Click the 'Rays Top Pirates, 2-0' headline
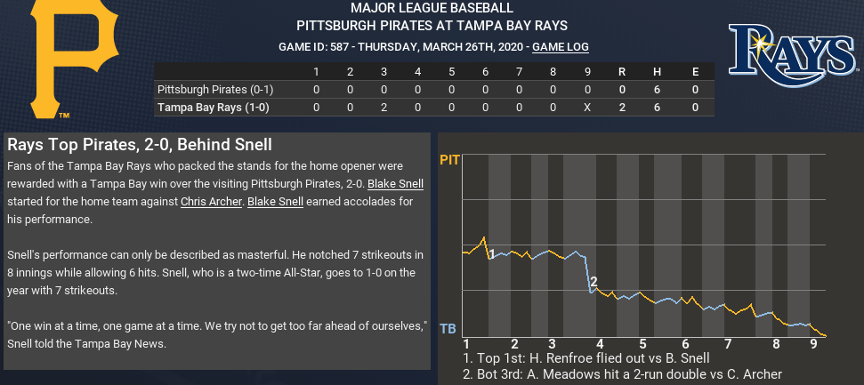This screenshot has height=385, width=864. [x=138, y=144]
